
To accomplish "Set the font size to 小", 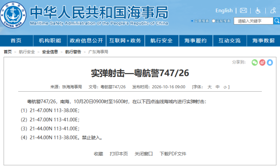I will 225,87.
